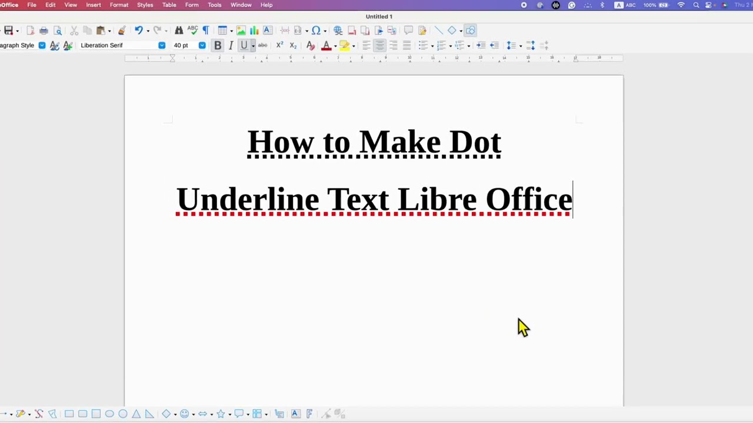
Task: Increase paragraph spacing icon
Action: pos(531,45)
